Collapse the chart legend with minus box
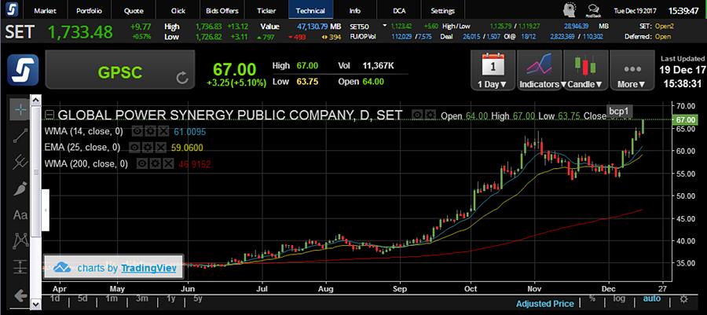 point(49,115)
